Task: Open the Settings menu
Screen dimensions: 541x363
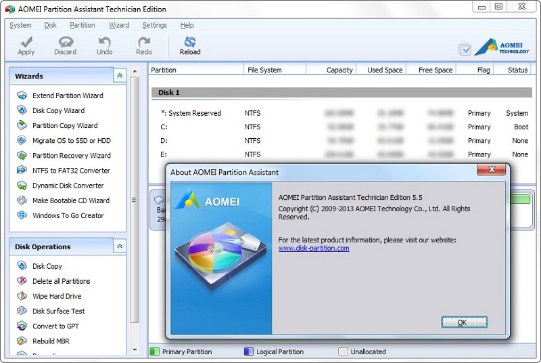Action: 155,25
